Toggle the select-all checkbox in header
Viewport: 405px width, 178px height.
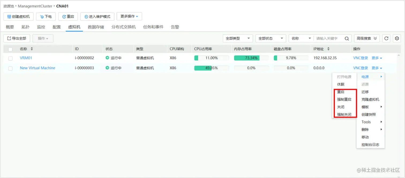(10, 49)
